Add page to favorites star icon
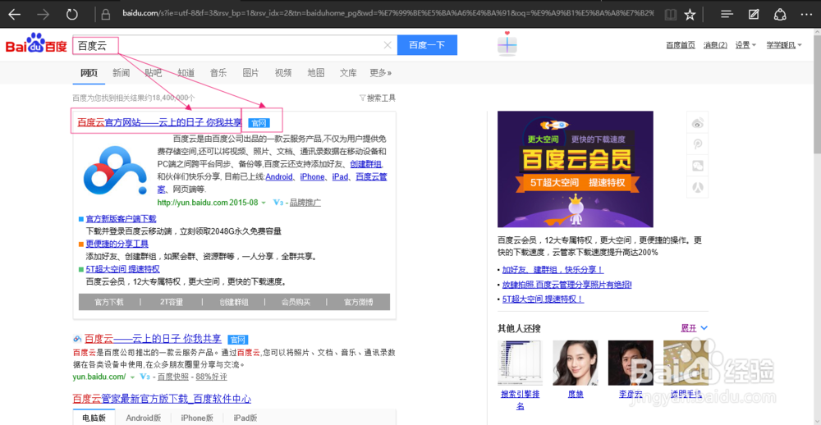Image resolution: width=821 pixels, height=425 pixels. 690,14
